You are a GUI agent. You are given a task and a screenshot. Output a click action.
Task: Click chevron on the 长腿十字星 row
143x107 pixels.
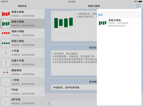(x=42, y=62)
